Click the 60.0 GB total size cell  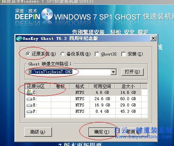point(128,99)
